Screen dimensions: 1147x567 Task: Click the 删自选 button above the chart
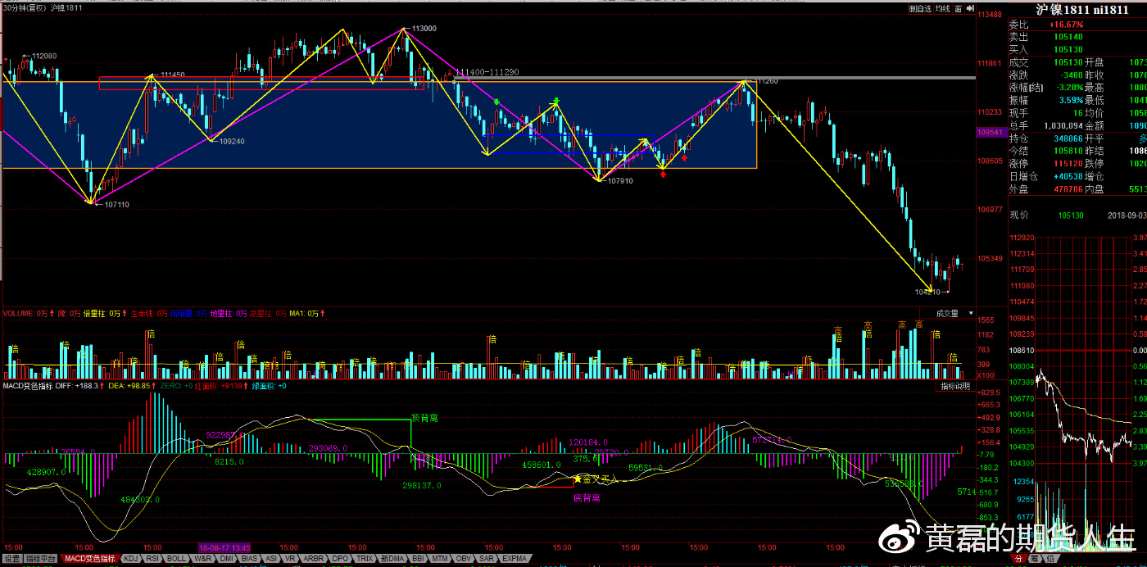[x=921, y=8]
